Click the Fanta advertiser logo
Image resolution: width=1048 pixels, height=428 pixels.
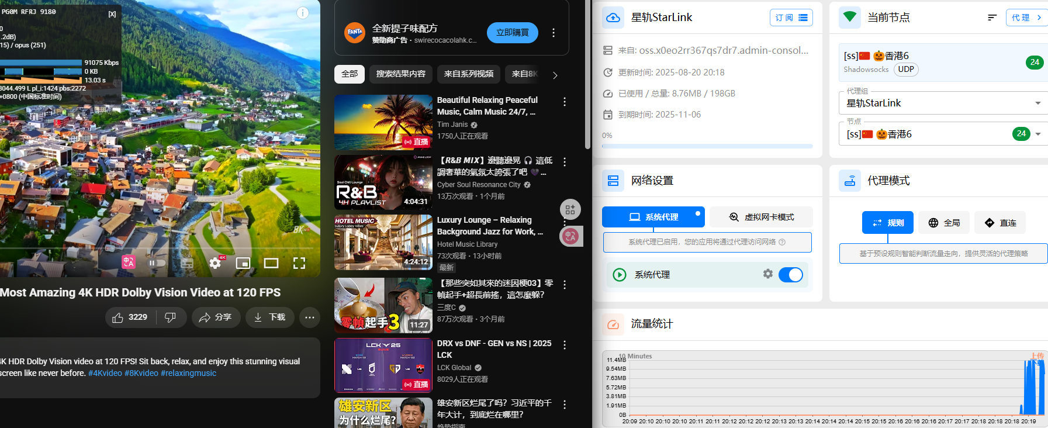click(x=355, y=33)
